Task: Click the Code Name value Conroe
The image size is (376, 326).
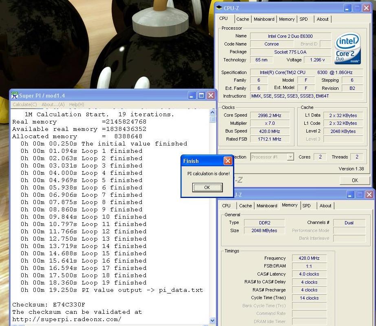Action: point(272,44)
